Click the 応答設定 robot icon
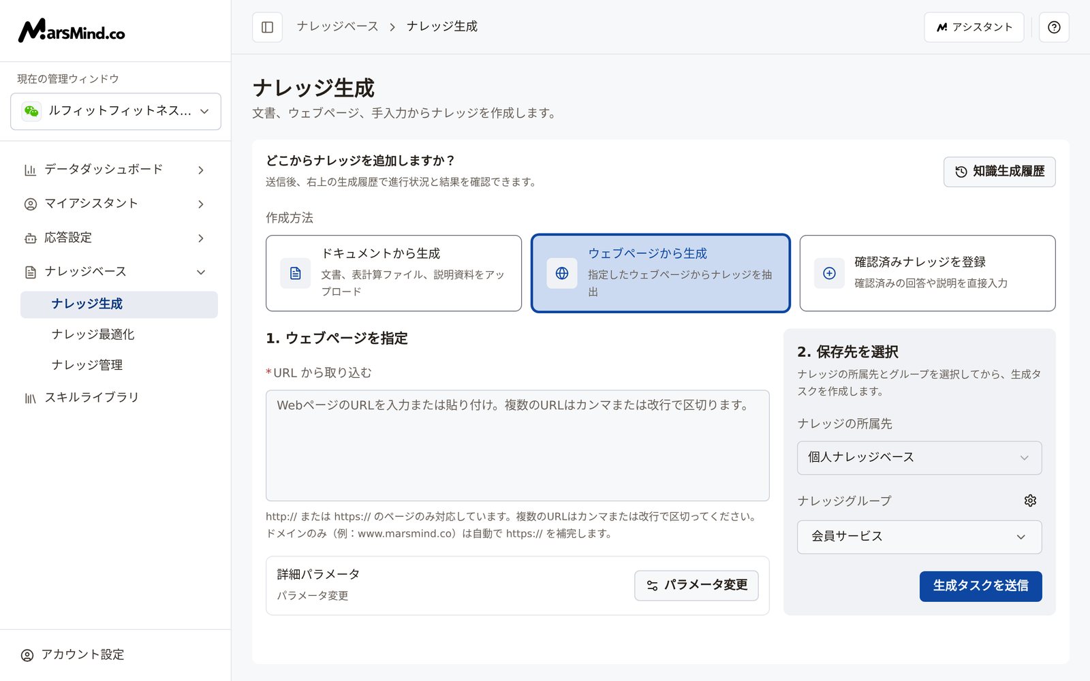This screenshot has height=681, width=1090. coord(30,238)
